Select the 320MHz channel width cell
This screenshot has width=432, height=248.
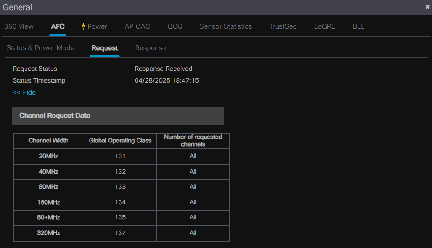48,233
